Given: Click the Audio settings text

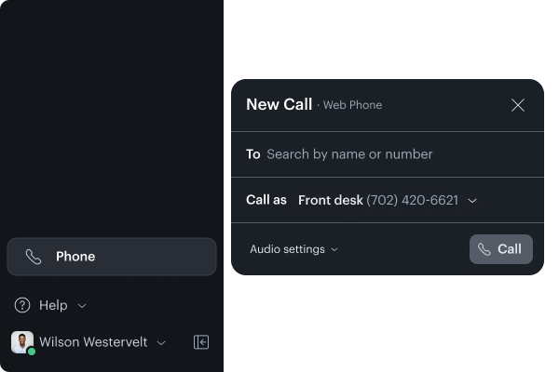Looking at the screenshot, I should click(287, 249).
